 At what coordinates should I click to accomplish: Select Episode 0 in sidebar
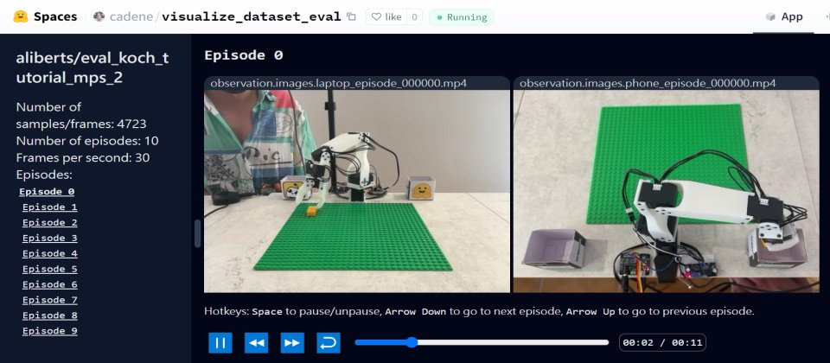pos(47,192)
